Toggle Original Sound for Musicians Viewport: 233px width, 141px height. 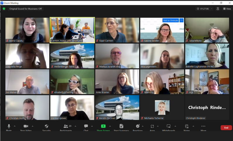25,9
